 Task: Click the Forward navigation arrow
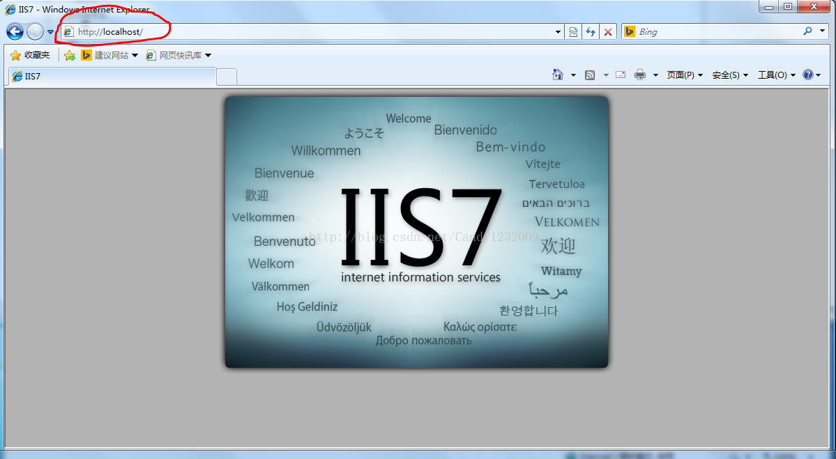(x=35, y=31)
